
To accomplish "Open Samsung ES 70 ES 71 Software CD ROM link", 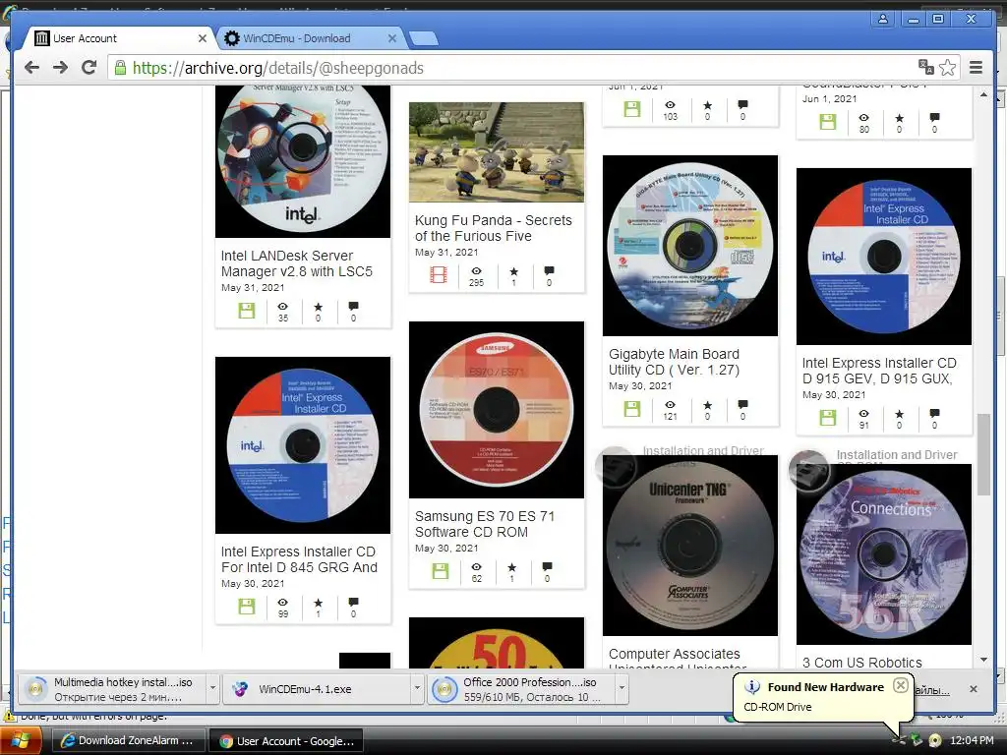I will tap(485, 525).
